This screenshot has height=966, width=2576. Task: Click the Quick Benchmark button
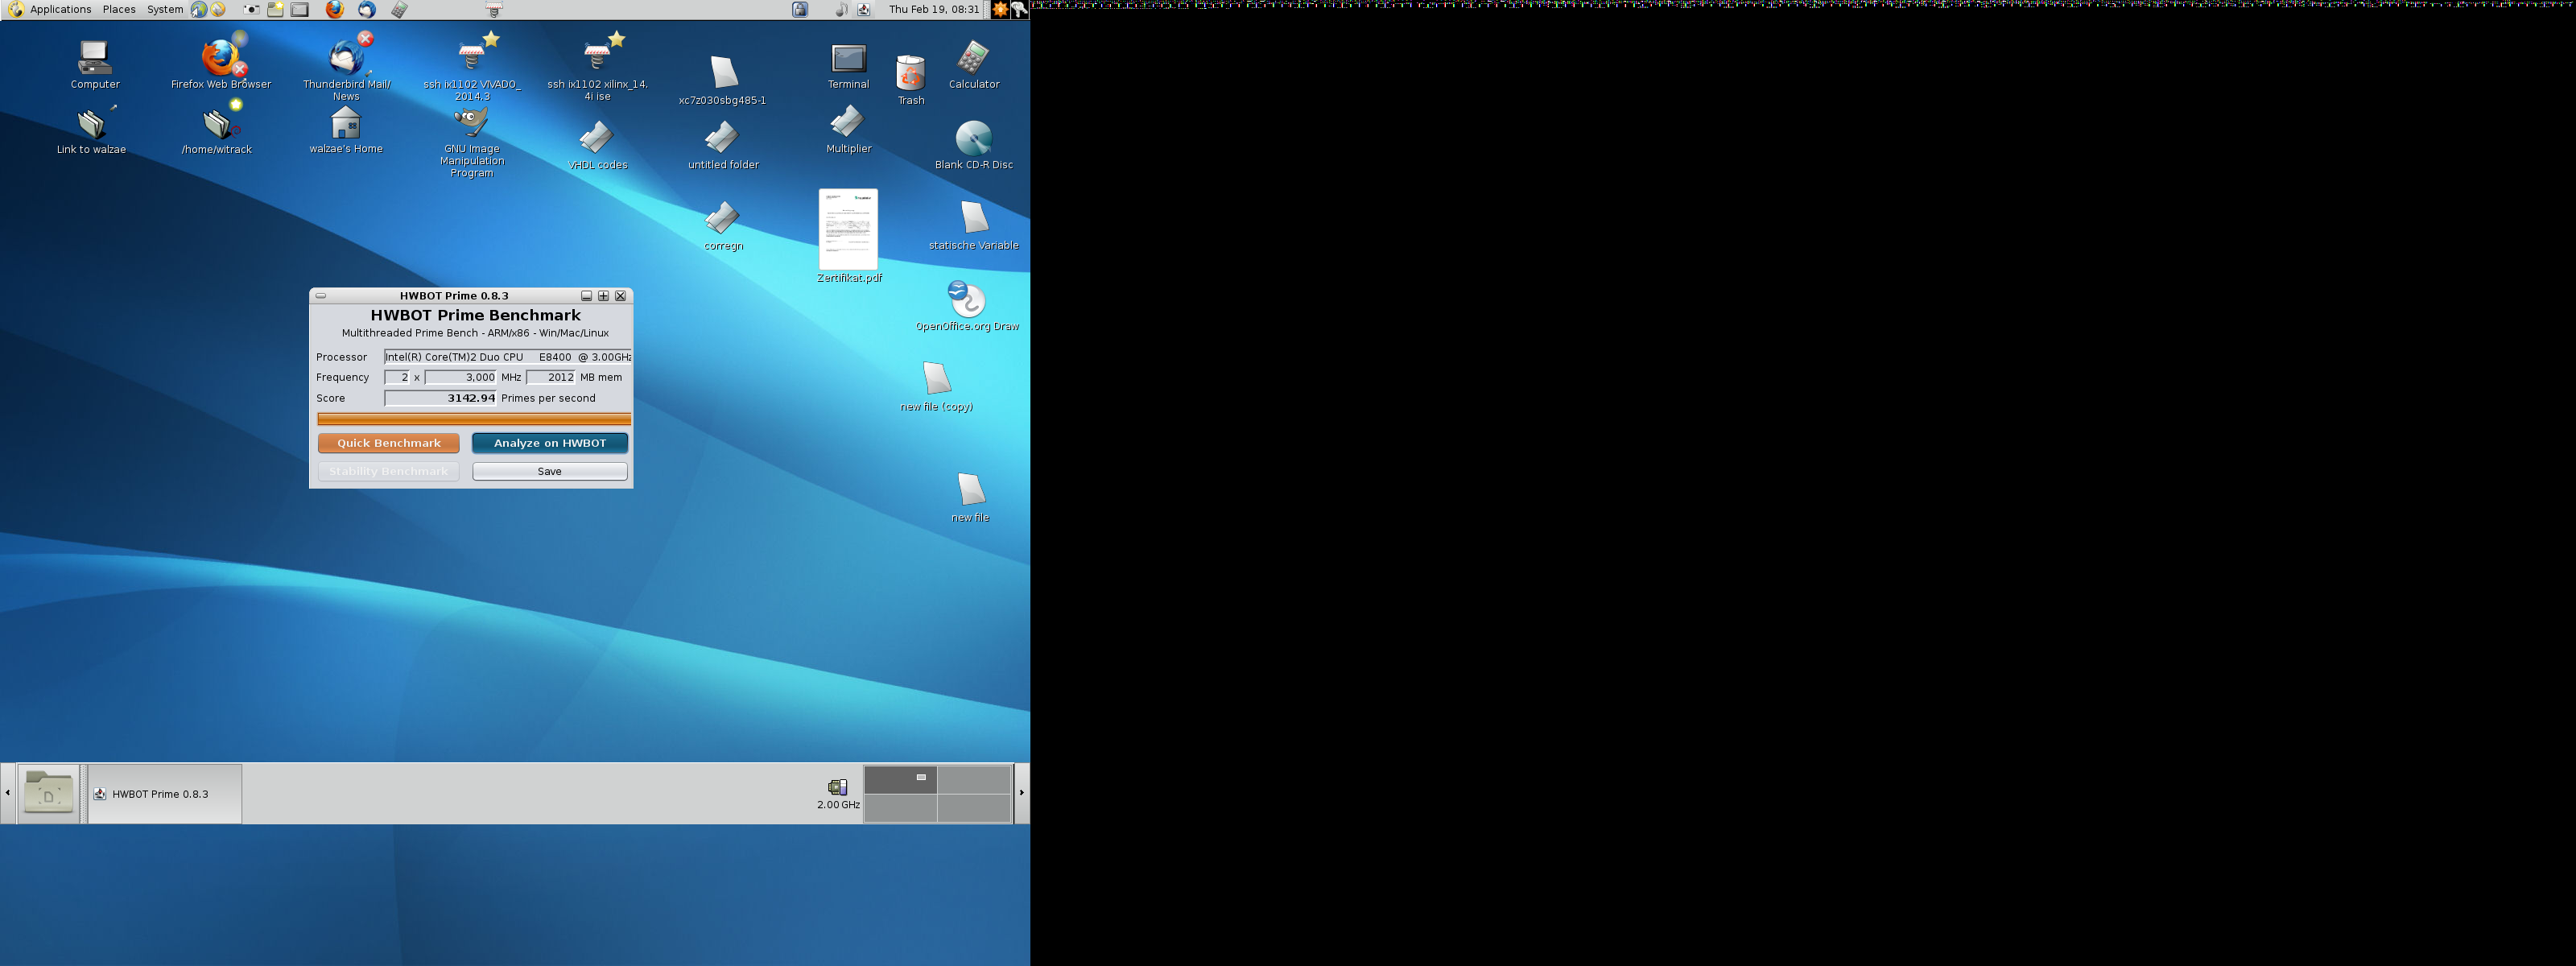coord(388,443)
